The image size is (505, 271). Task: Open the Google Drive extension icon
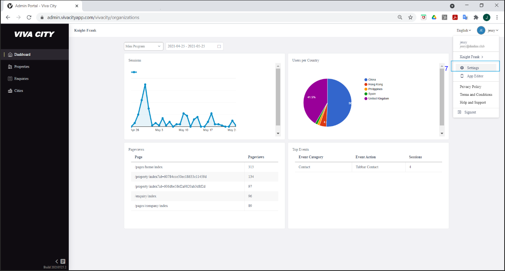434,17
